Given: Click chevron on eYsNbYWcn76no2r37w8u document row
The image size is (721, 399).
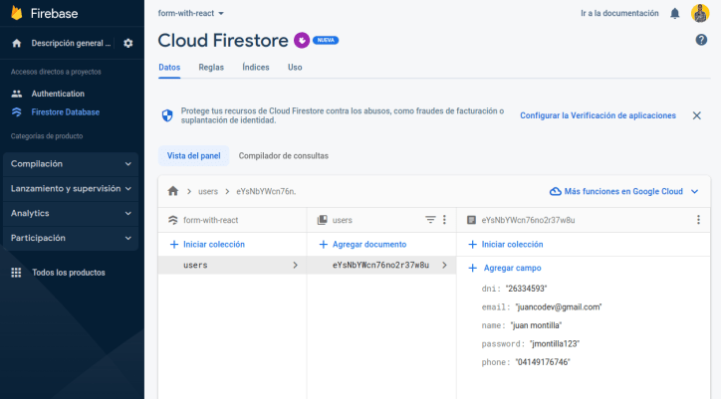Looking at the screenshot, I should pos(444,266).
